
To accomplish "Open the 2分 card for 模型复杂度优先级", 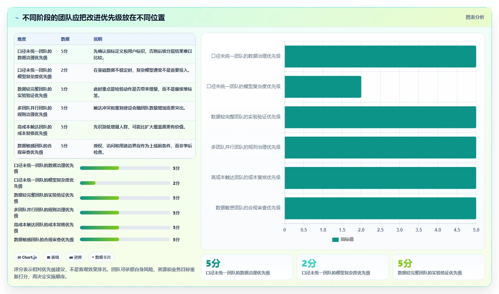I will click(x=343, y=267).
